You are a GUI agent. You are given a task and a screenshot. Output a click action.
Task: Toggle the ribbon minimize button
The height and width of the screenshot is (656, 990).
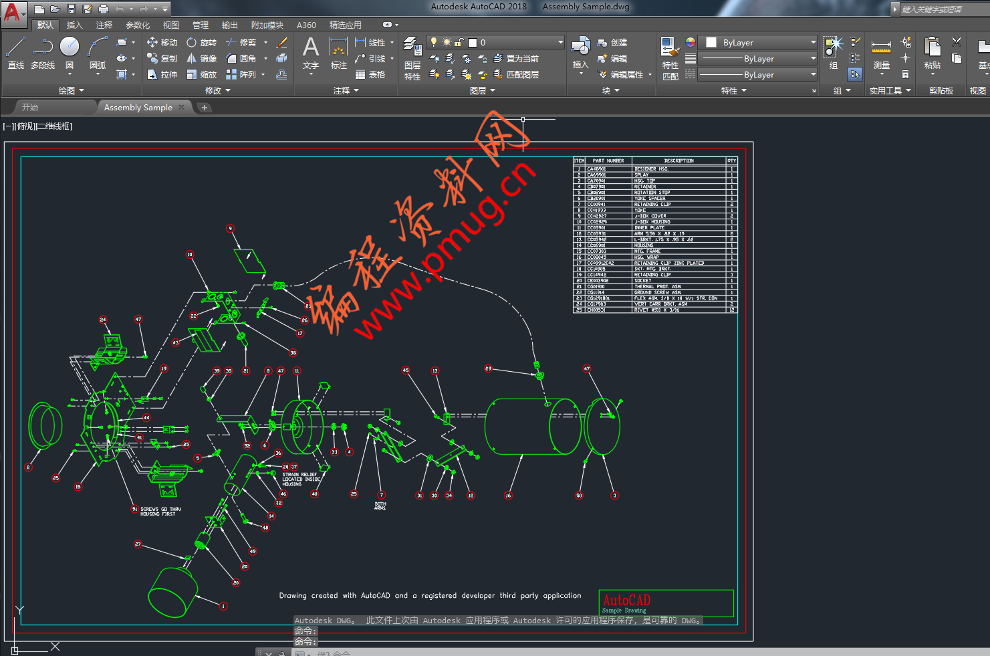tap(388, 25)
